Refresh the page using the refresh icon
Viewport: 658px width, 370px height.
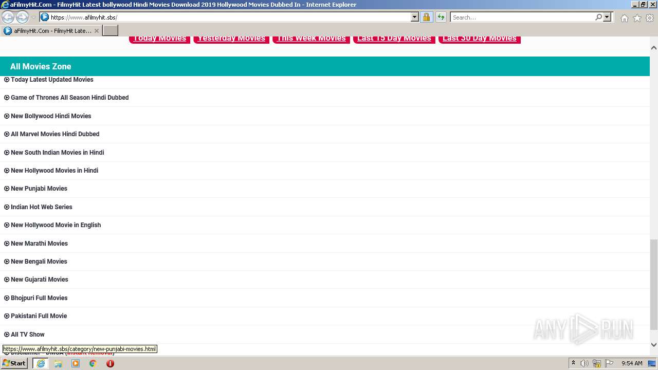441,17
